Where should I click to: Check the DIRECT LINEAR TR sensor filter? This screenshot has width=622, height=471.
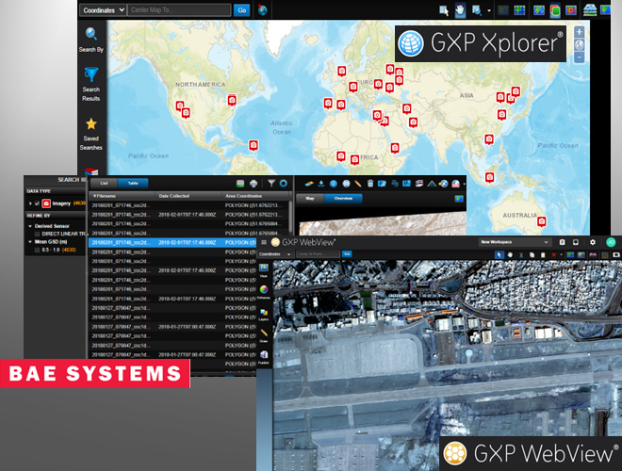pos(38,232)
